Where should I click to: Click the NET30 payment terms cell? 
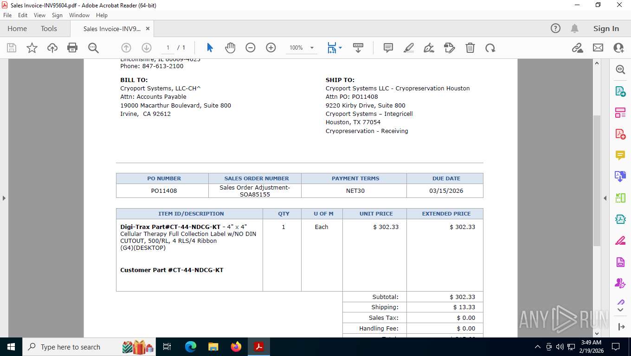pos(354,191)
